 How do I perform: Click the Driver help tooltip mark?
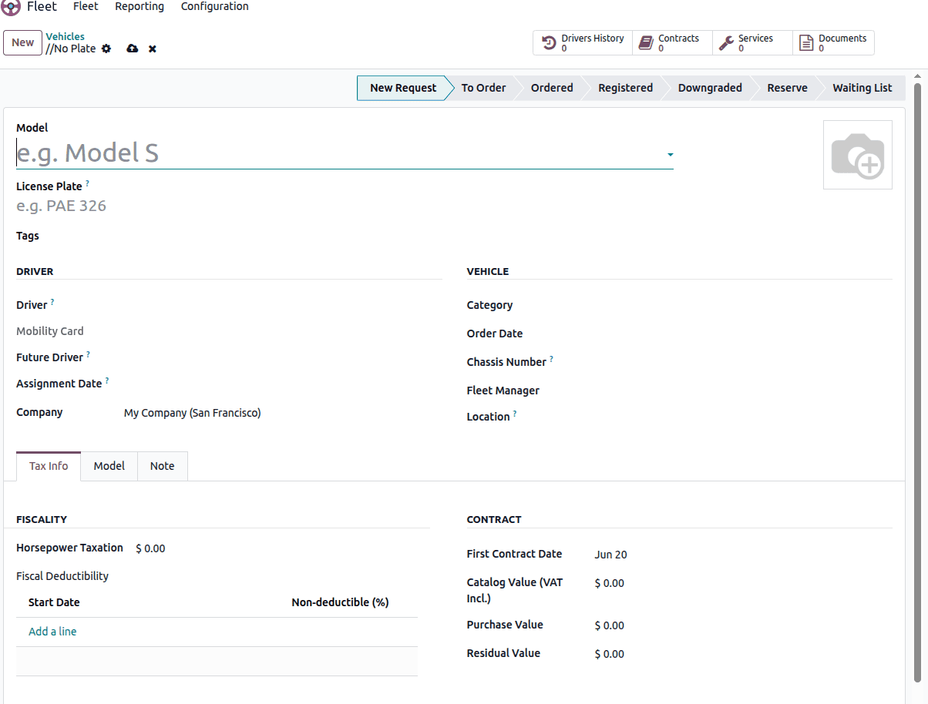point(52,302)
